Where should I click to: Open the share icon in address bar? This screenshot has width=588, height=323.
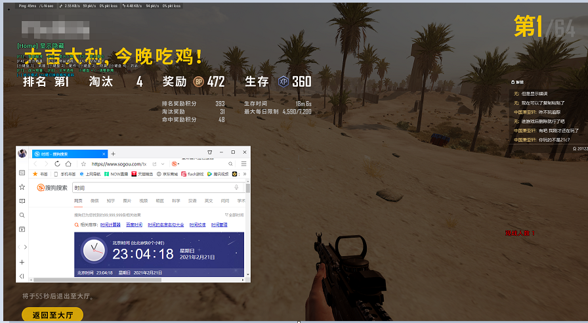(154, 164)
